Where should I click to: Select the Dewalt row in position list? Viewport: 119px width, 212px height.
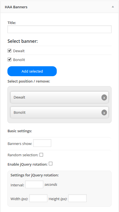pos(59,97)
